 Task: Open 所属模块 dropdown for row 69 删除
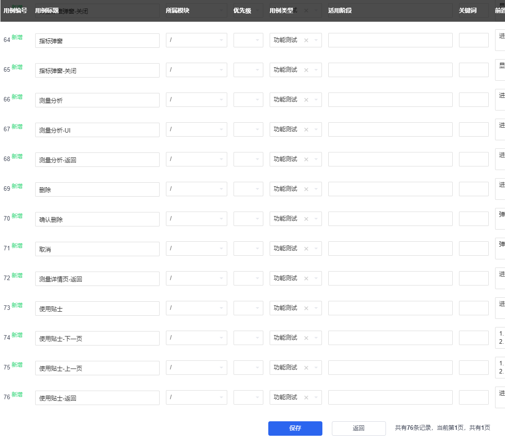tap(197, 189)
